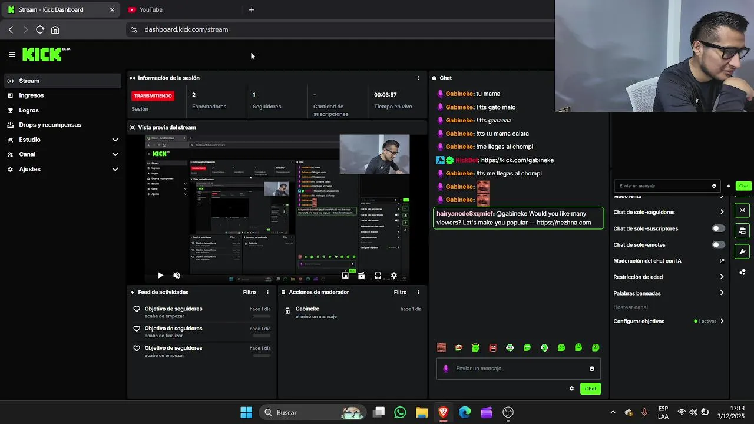The width and height of the screenshot is (754, 424).
Task: Open gear settings next to small Chat button
Action: [729, 186]
